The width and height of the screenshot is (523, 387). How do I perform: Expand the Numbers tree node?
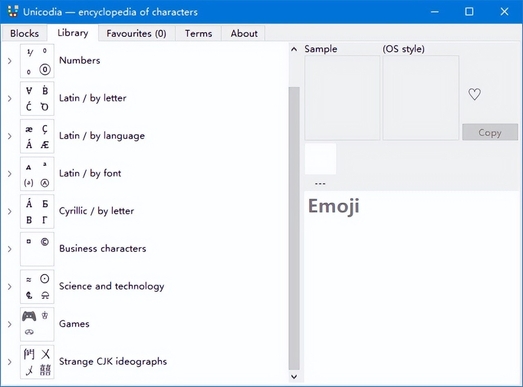[10, 61]
